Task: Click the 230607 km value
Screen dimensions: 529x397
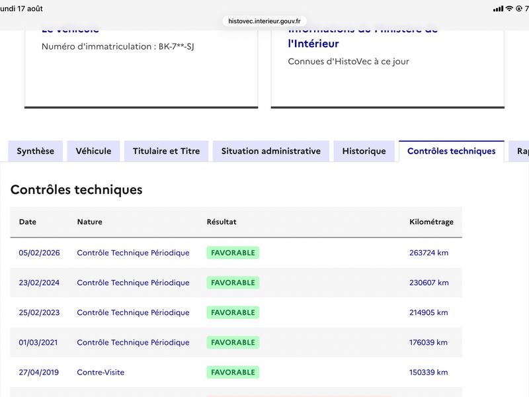Action: pyautogui.click(x=429, y=283)
